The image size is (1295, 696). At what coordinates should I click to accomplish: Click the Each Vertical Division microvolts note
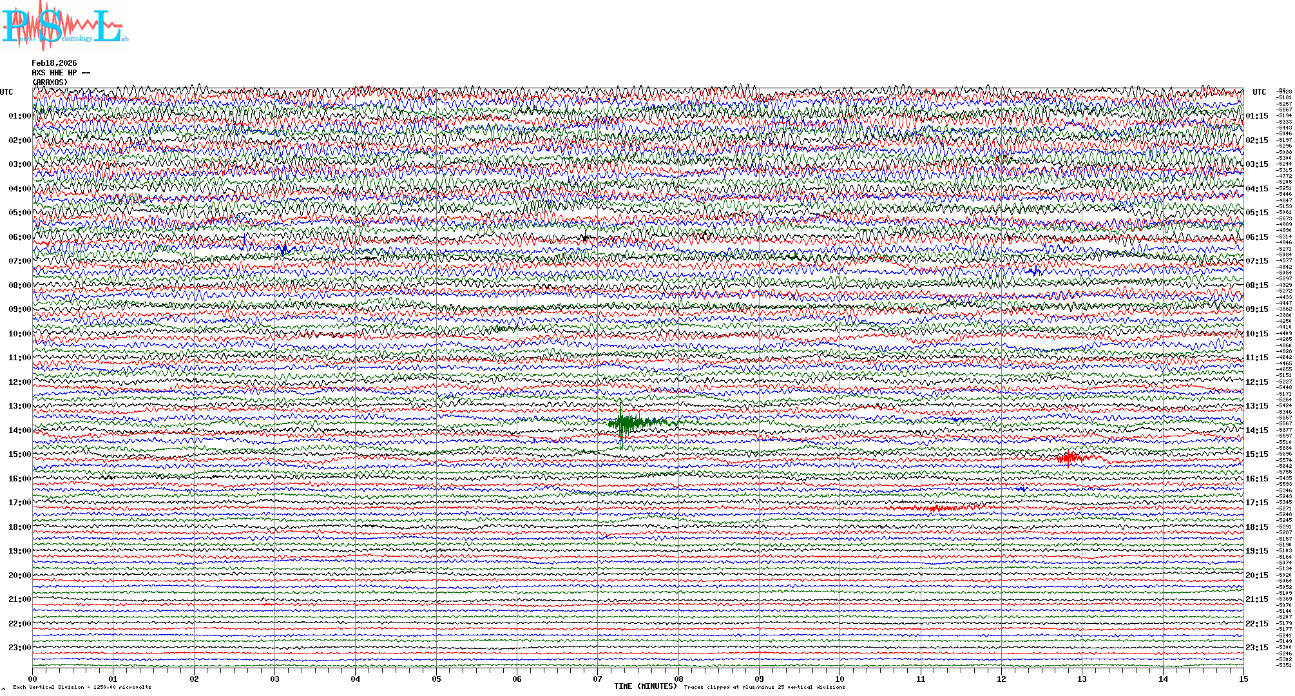click(x=82, y=687)
